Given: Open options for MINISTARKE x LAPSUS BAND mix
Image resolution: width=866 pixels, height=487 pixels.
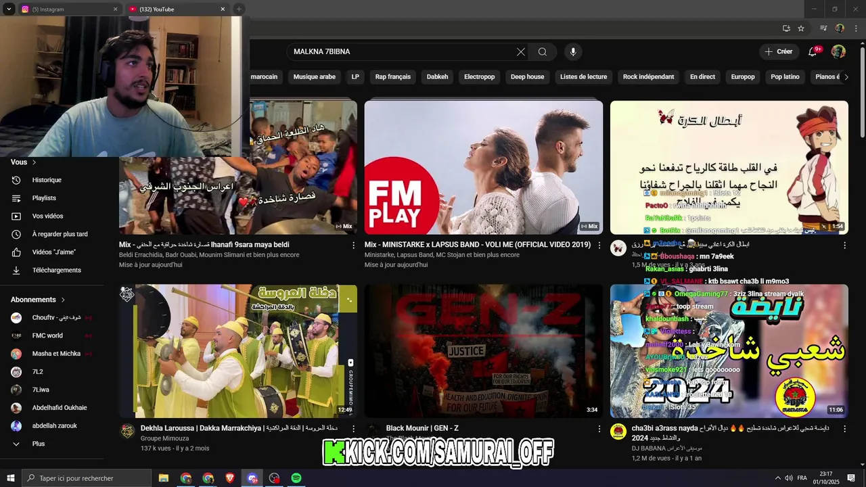Looking at the screenshot, I should click(599, 246).
